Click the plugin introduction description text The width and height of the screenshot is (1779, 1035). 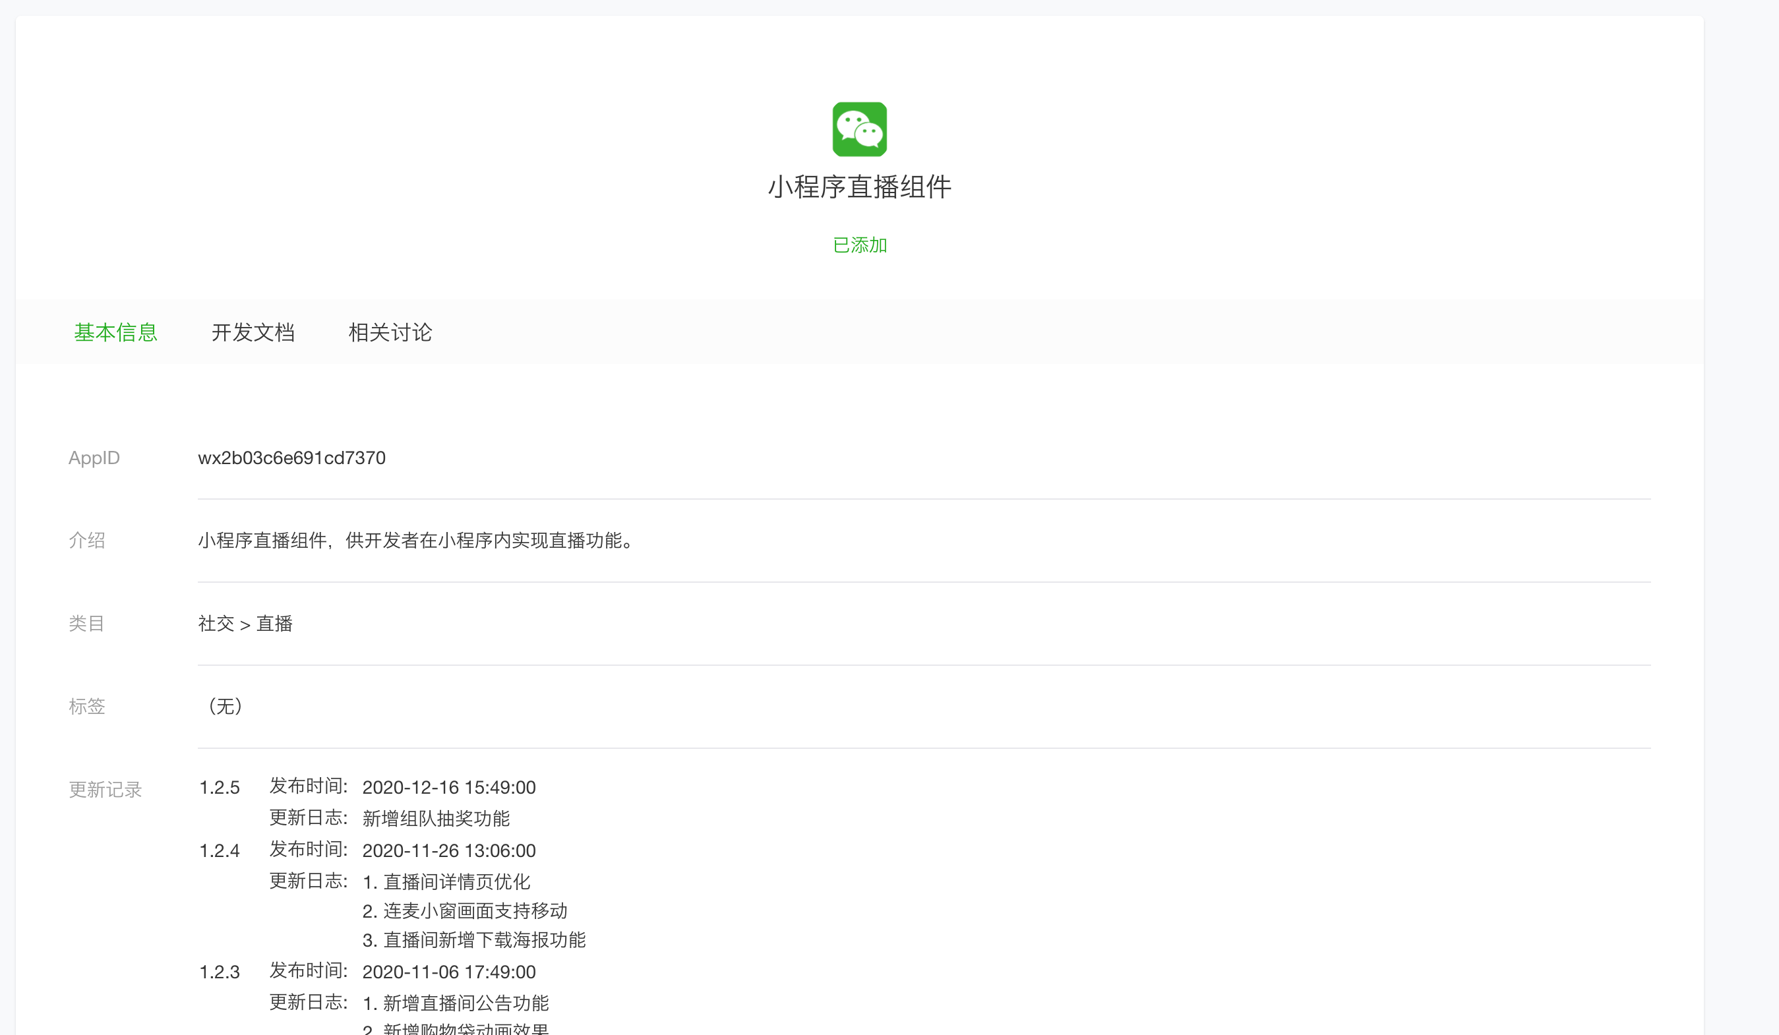coord(417,541)
